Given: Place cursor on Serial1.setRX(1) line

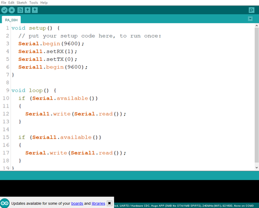Looking at the screenshot, I should [48, 51].
